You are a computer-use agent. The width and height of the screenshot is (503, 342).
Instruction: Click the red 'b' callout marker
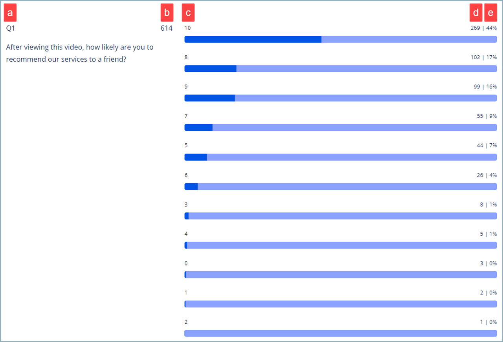[x=167, y=13]
